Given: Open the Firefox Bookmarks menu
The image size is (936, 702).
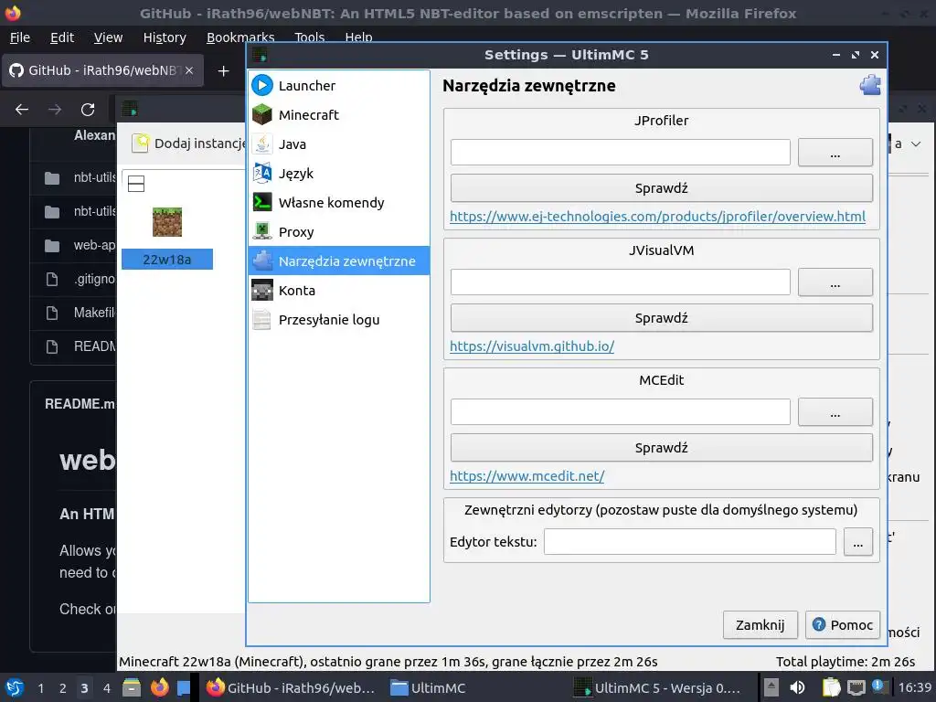Looking at the screenshot, I should point(240,37).
